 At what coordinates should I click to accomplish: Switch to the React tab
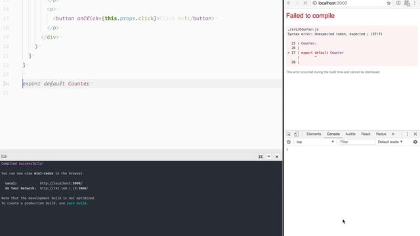point(366,134)
